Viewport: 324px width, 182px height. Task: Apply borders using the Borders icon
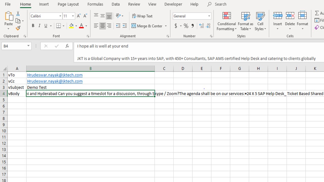[x=58, y=26]
